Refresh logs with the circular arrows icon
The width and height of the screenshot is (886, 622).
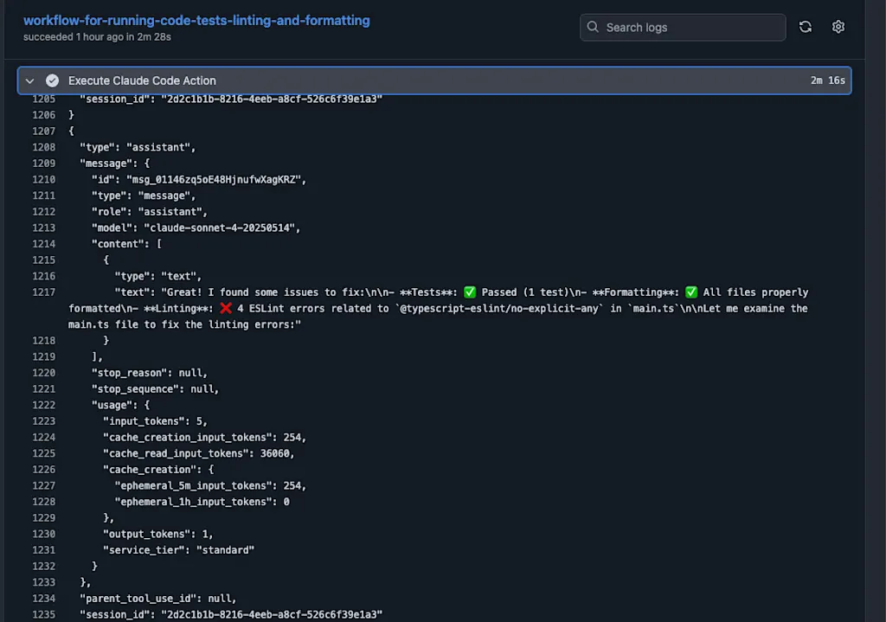(806, 27)
